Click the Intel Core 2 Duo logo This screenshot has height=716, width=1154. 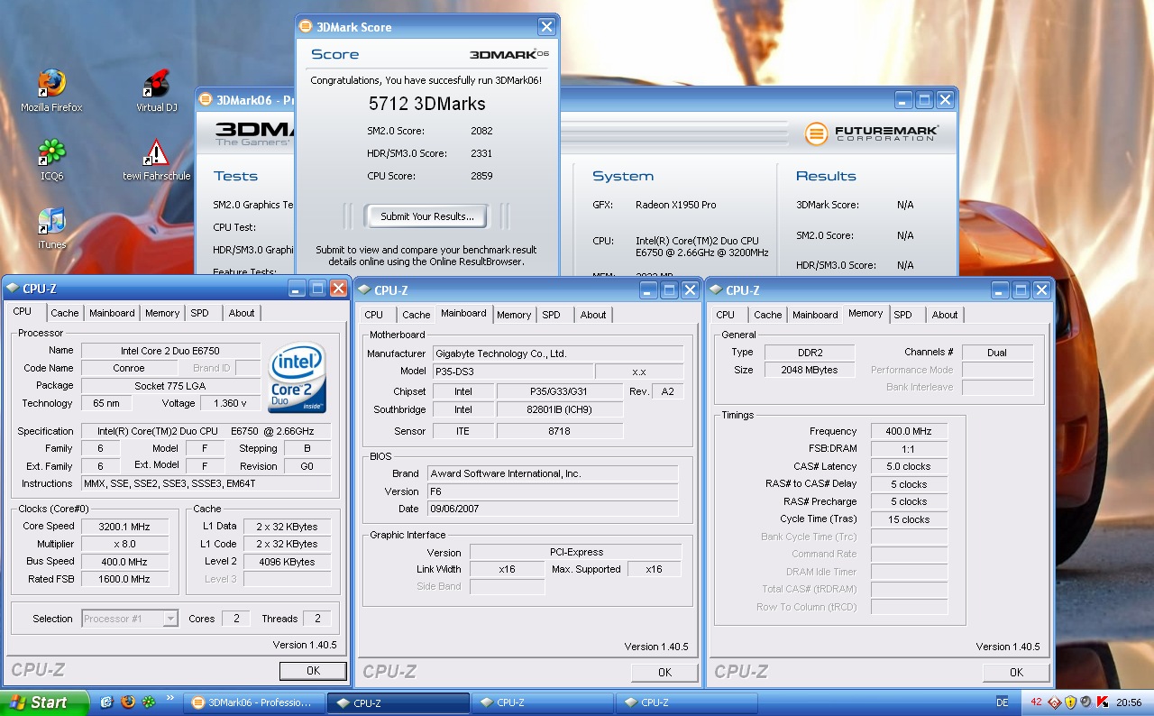point(298,376)
